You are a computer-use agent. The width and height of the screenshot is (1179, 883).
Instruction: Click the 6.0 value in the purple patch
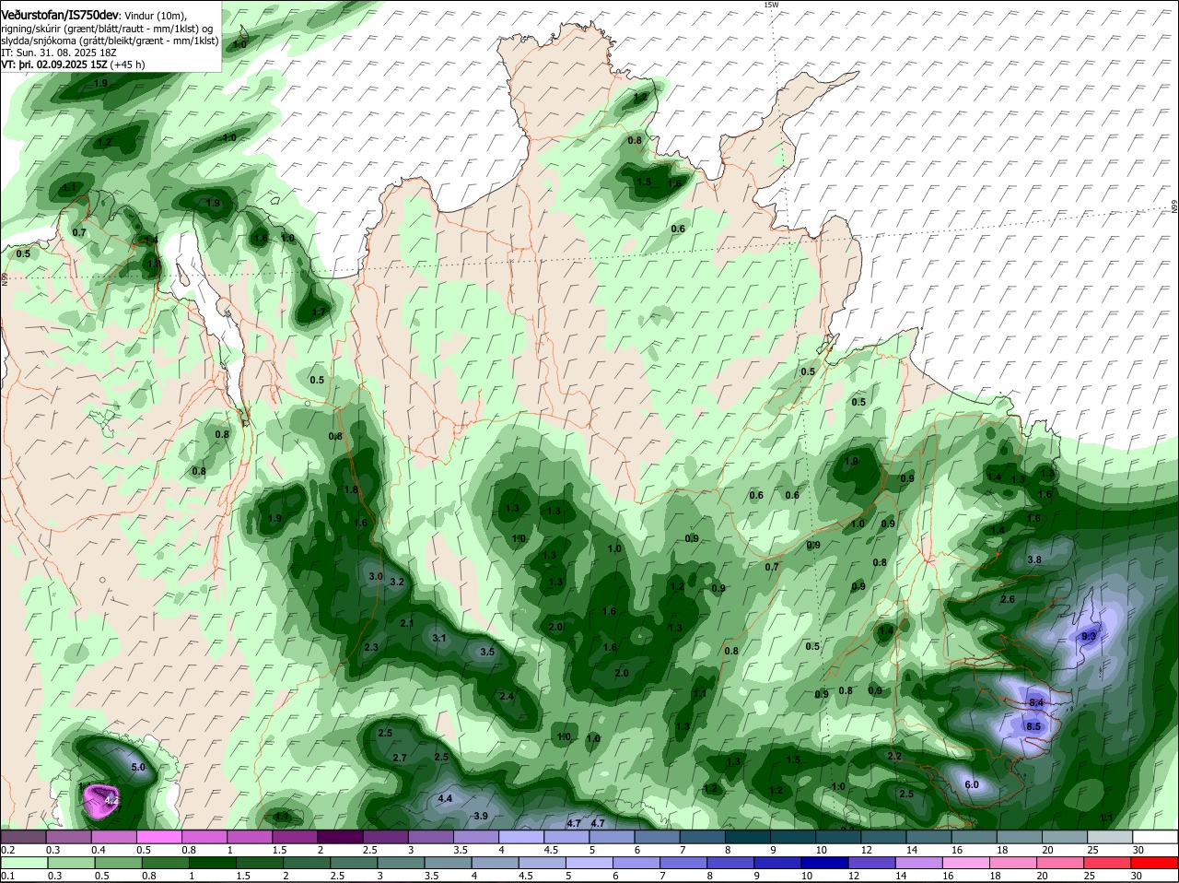tap(972, 784)
